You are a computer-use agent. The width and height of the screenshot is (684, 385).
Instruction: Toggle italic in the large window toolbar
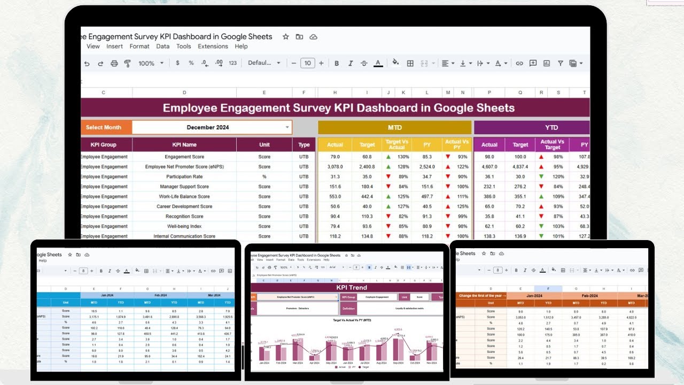pyautogui.click(x=351, y=63)
